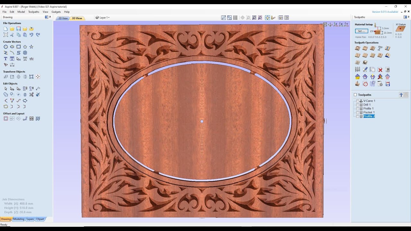
Task: Click the XY Datum position thumbnail
Action: coord(400,29)
